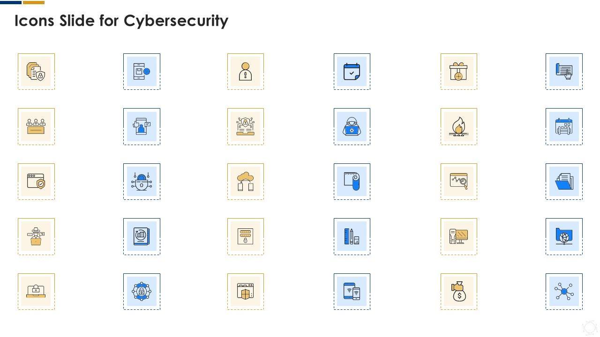Select the hacker with laptop icon
600x337 pixels.
[352, 126]
